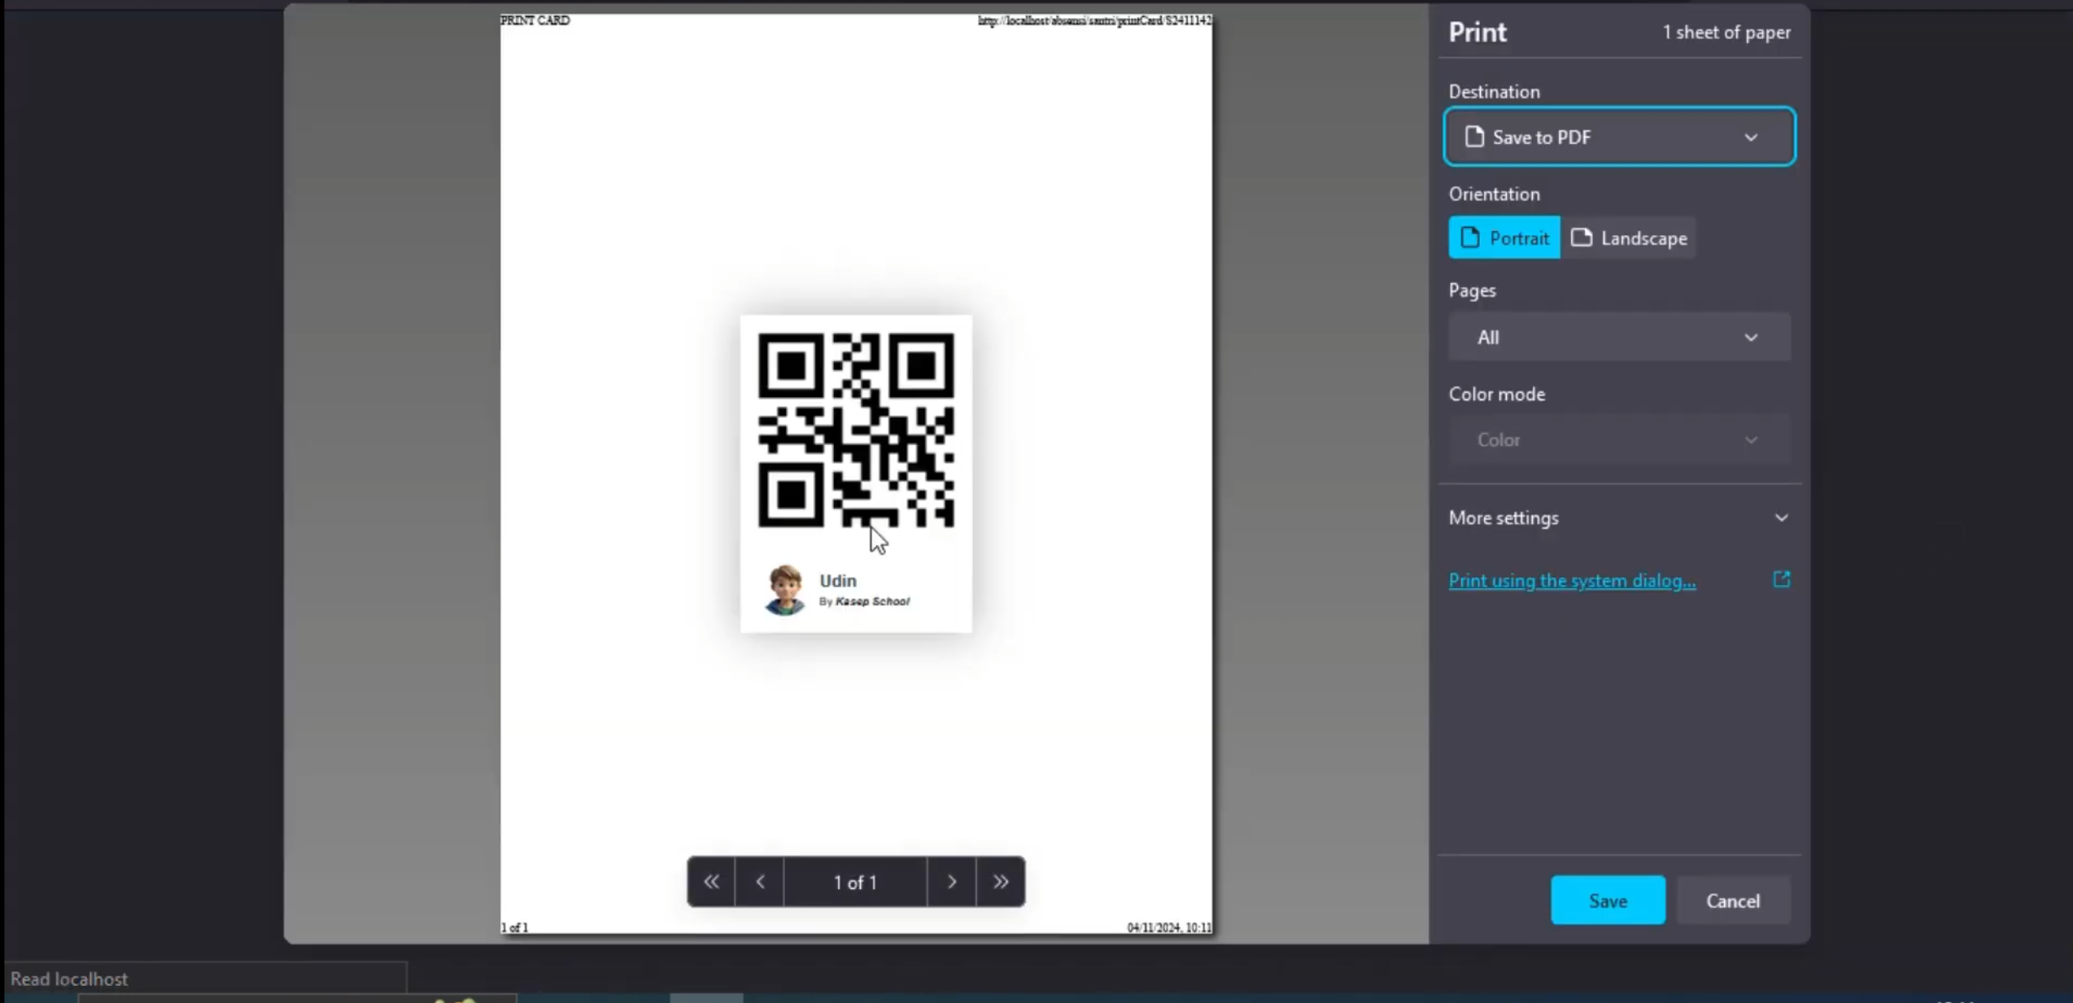2073x1003 pixels.
Task: Click the 'PRINT CARD' page header text
Action: pyautogui.click(x=535, y=20)
